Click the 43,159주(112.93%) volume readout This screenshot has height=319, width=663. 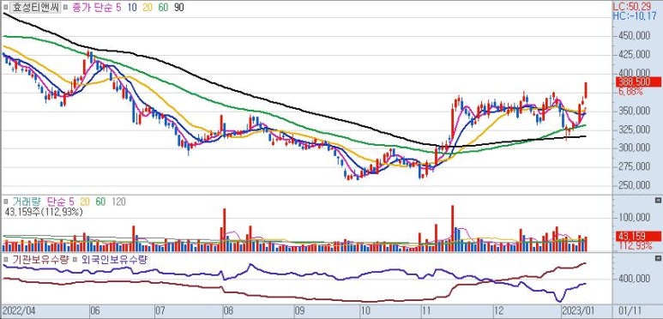pos(44,212)
